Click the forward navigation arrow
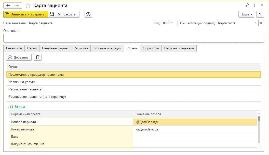This screenshot has width=269, height=155. pyautogui.click(x=17, y=5)
